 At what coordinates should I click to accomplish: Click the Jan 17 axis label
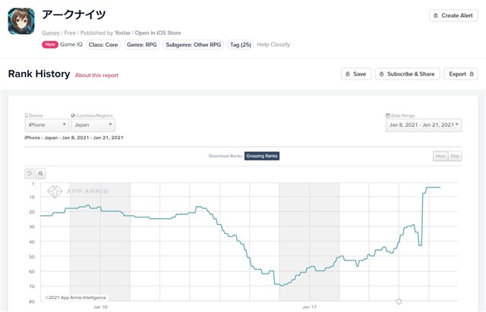[309, 307]
